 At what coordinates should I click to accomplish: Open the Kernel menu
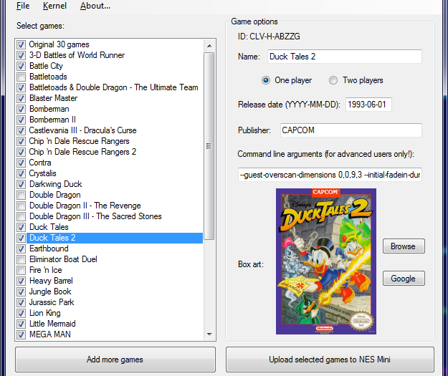54,6
